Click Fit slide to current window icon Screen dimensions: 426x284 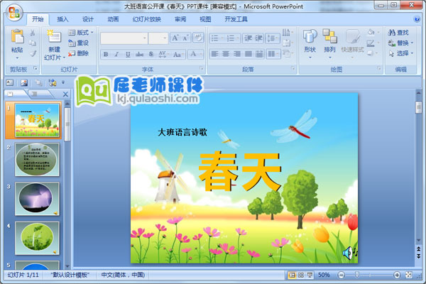pyautogui.click(x=409, y=275)
